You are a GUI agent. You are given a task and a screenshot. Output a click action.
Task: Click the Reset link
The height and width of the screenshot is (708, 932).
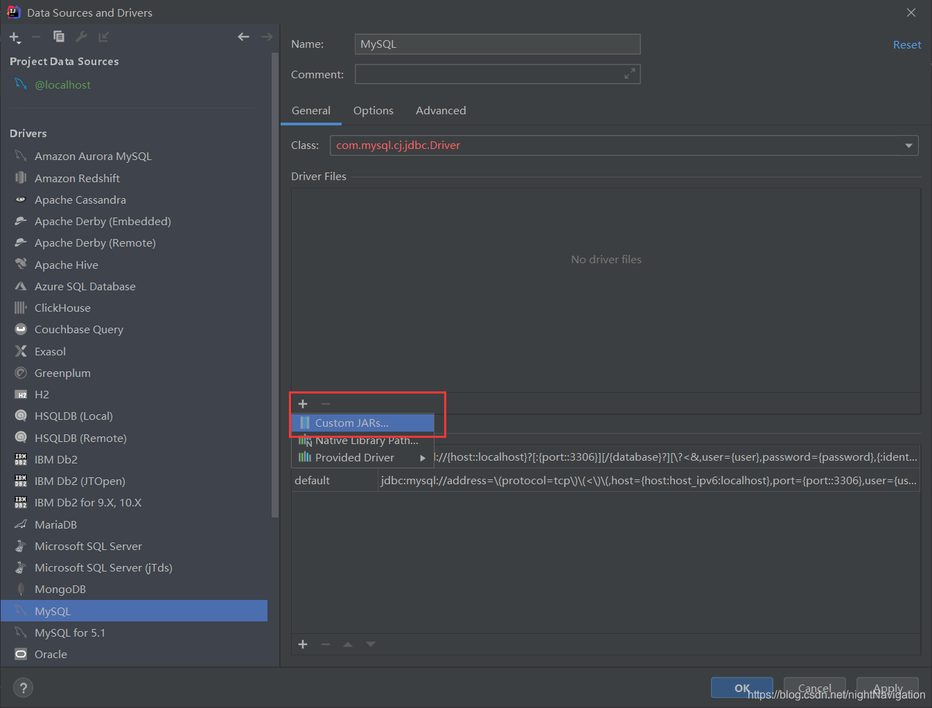[x=907, y=44]
